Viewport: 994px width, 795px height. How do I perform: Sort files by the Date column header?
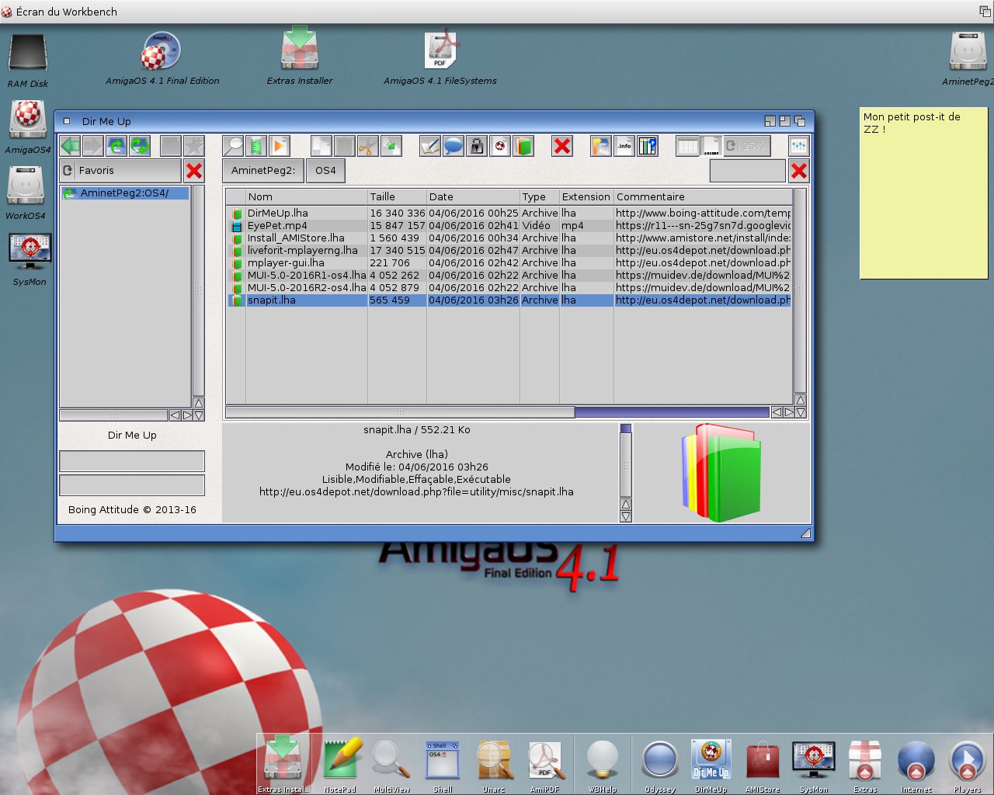(473, 197)
